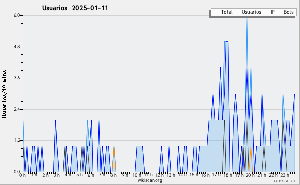Click the dark blue Usuarios legend line
Image resolution: width=300 pixels, height=185 pixels.
click(x=237, y=12)
